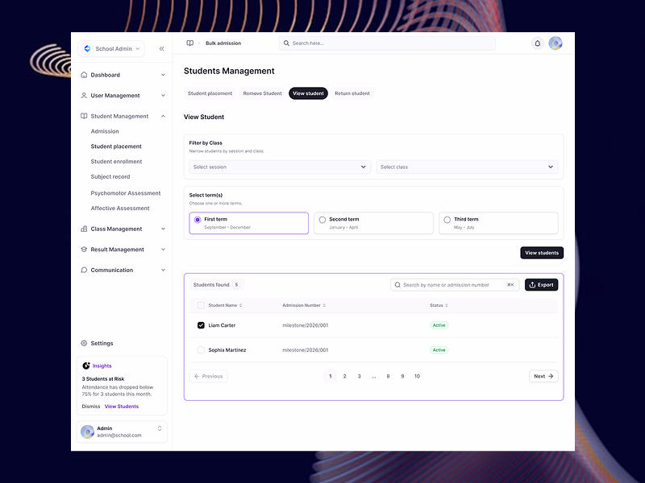Image resolution: width=645 pixels, height=483 pixels.
Task: Click the Insights sparkle icon
Action: [x=86, y=365]
